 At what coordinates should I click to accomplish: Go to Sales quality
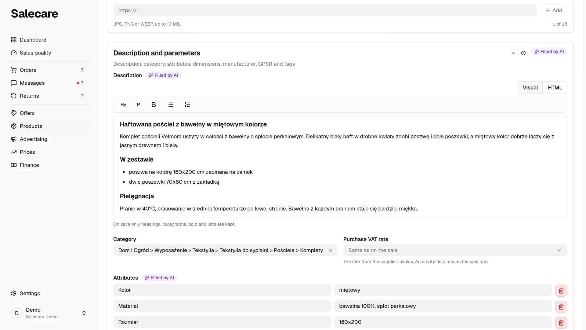pos(49,53)
